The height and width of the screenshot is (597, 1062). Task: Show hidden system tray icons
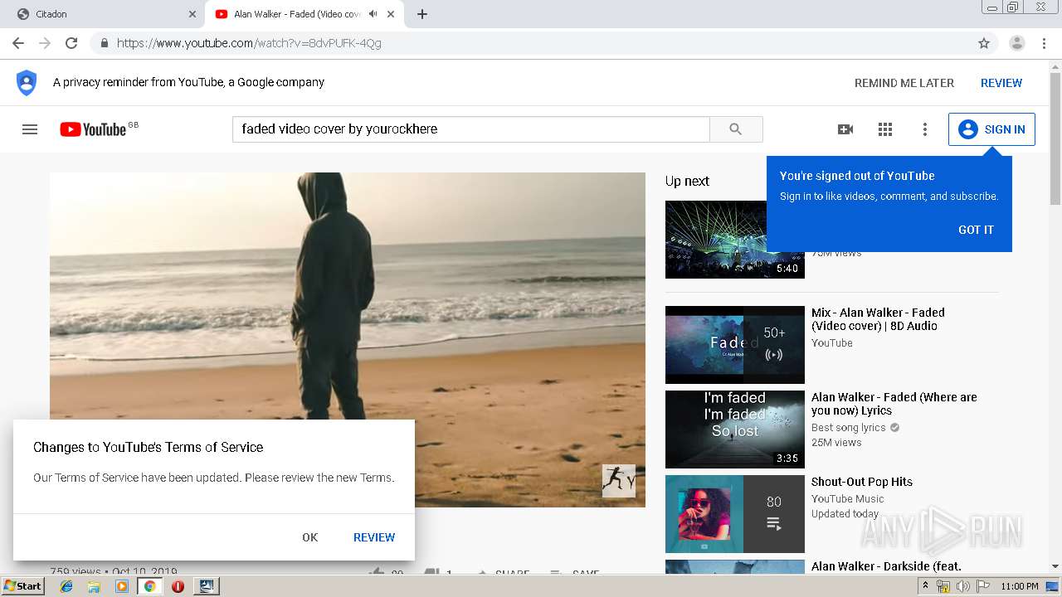pyautogui.click(x=925, y=586)
